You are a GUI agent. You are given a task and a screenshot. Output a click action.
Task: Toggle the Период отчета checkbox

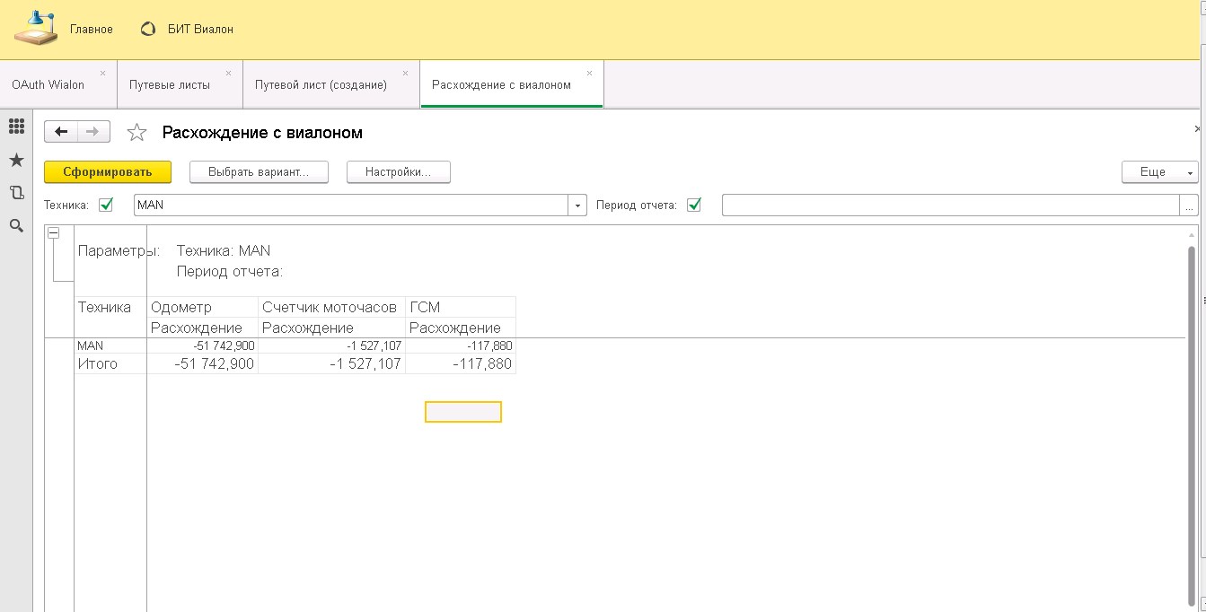693,205
